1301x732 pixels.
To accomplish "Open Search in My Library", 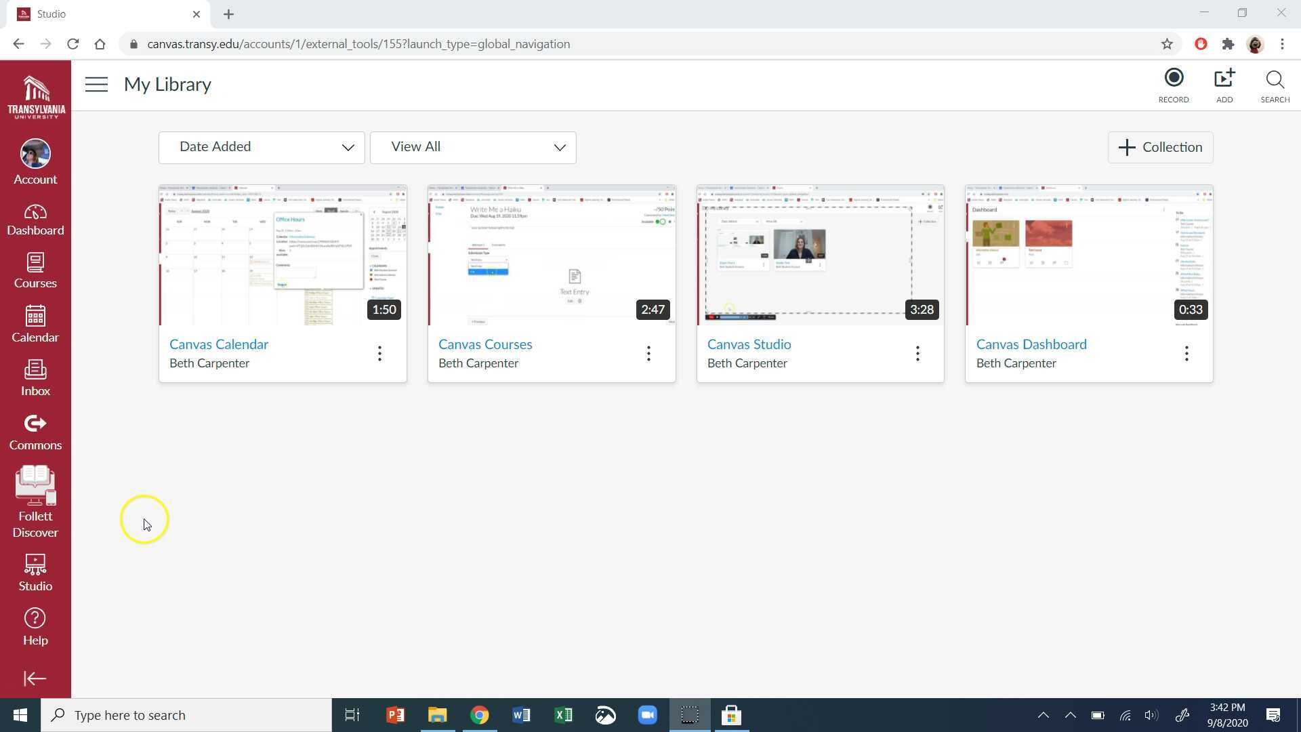I will pyautogui.click(x=1275, y=85).
